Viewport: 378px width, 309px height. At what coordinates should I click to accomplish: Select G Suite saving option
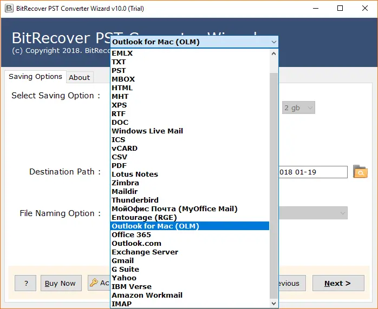[x=190, y=270]
